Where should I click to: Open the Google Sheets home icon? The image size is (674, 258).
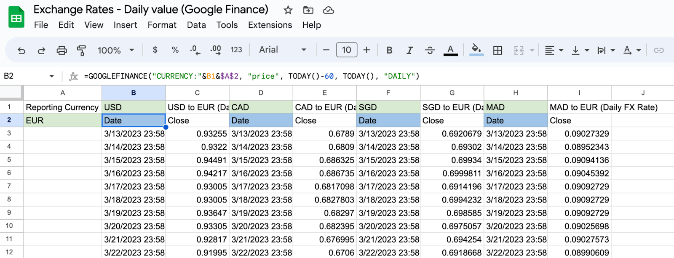point(16,17)
